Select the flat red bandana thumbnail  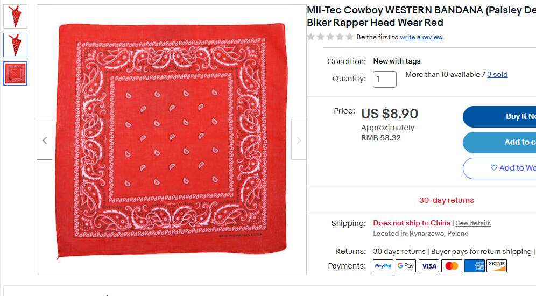(15, 74)
